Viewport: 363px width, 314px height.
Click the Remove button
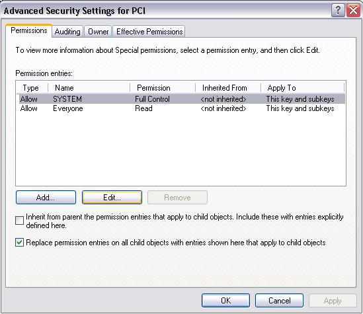[177, 198]
